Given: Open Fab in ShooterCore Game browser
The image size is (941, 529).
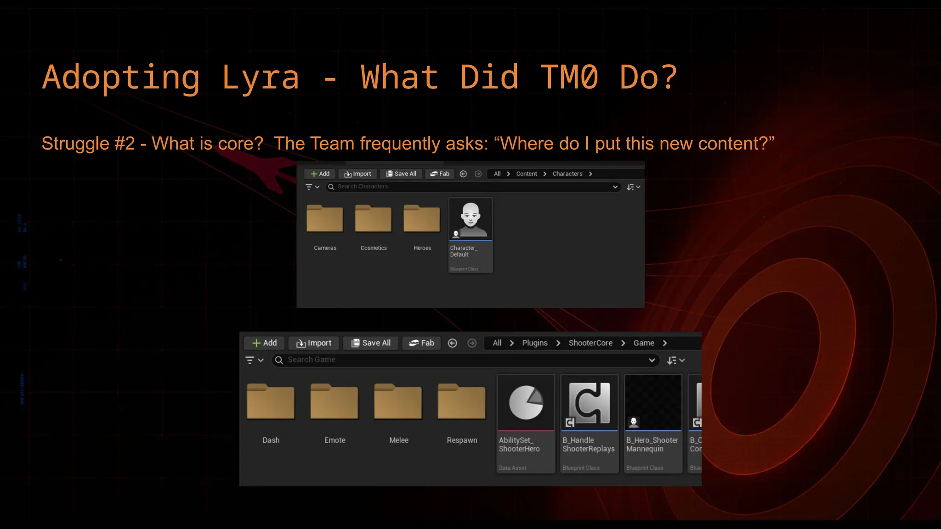Looking at the screenshot, I should (x=422, y=343).
